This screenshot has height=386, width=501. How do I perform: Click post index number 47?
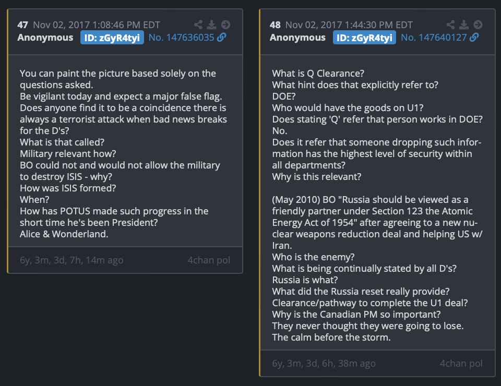click(x=22, y=25)
